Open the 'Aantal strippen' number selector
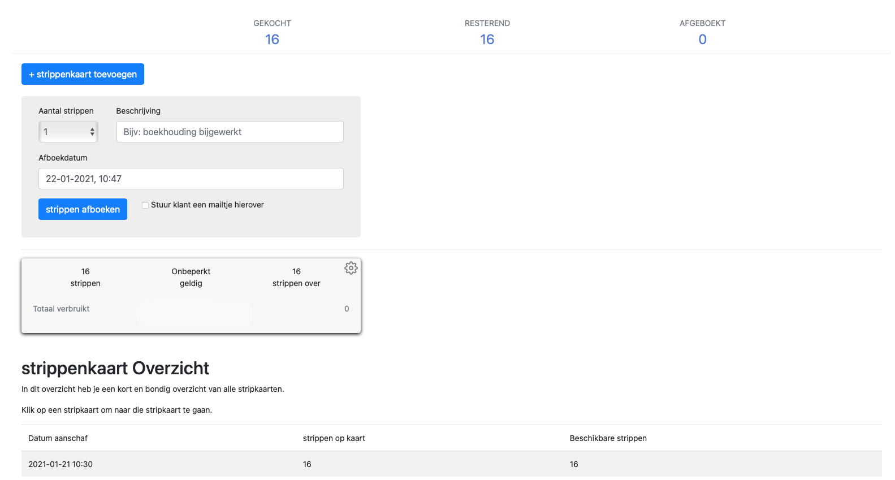This screenshot has height=480, width=895. [x=68, y=132]
